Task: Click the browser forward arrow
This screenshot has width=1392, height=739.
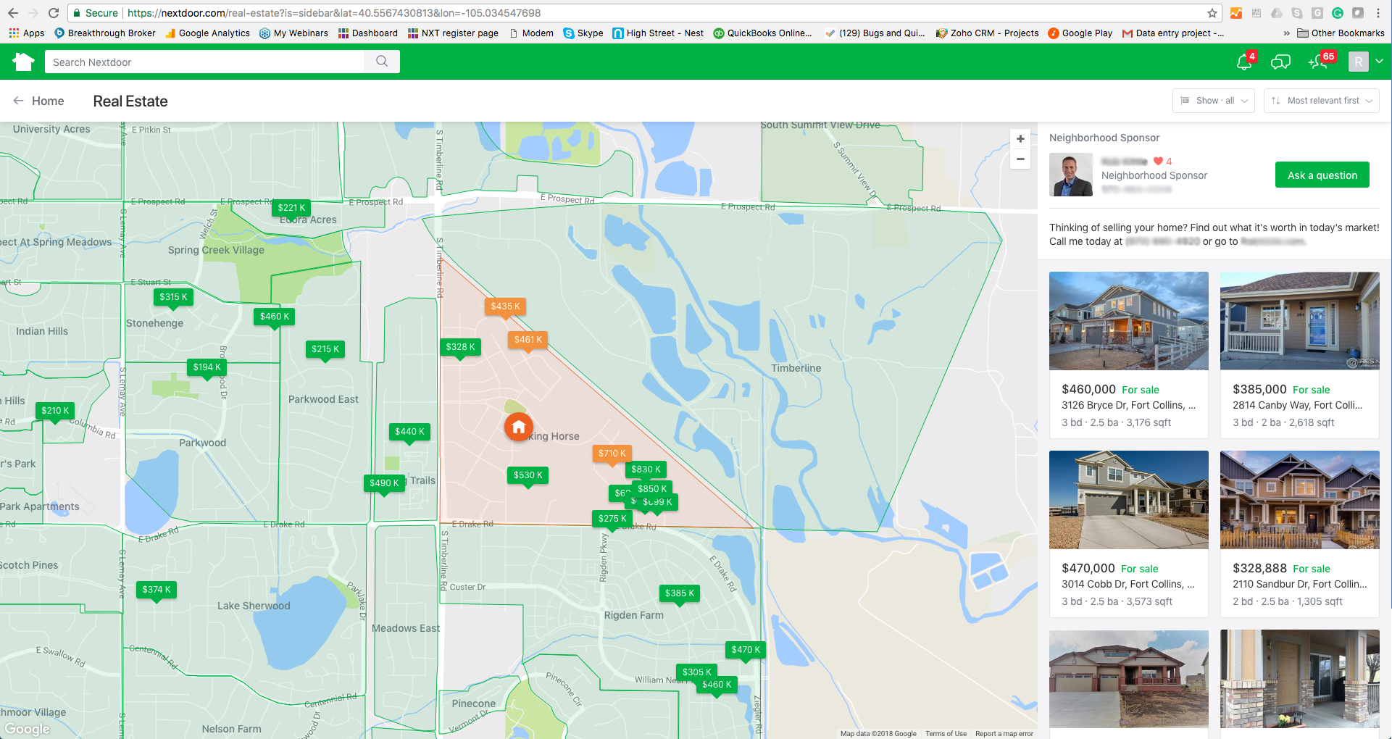Action: (33, 13)
